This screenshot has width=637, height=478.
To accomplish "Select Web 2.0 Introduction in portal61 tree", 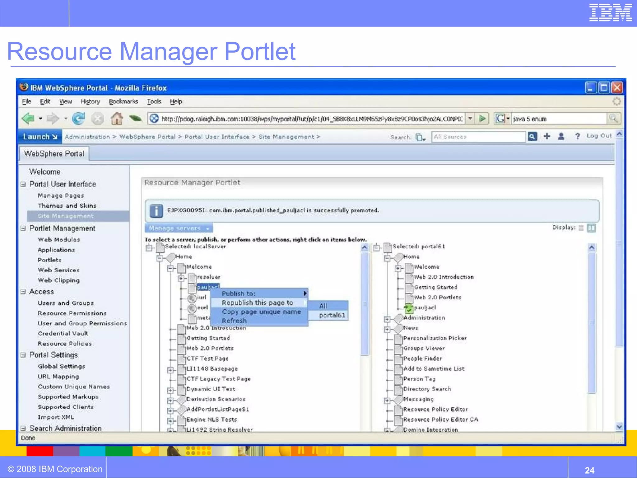I will click(x=444, y=277).
